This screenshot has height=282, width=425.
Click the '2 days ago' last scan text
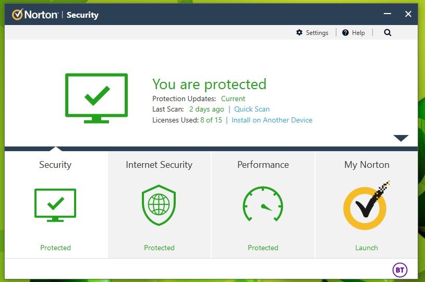click(207, 109)
